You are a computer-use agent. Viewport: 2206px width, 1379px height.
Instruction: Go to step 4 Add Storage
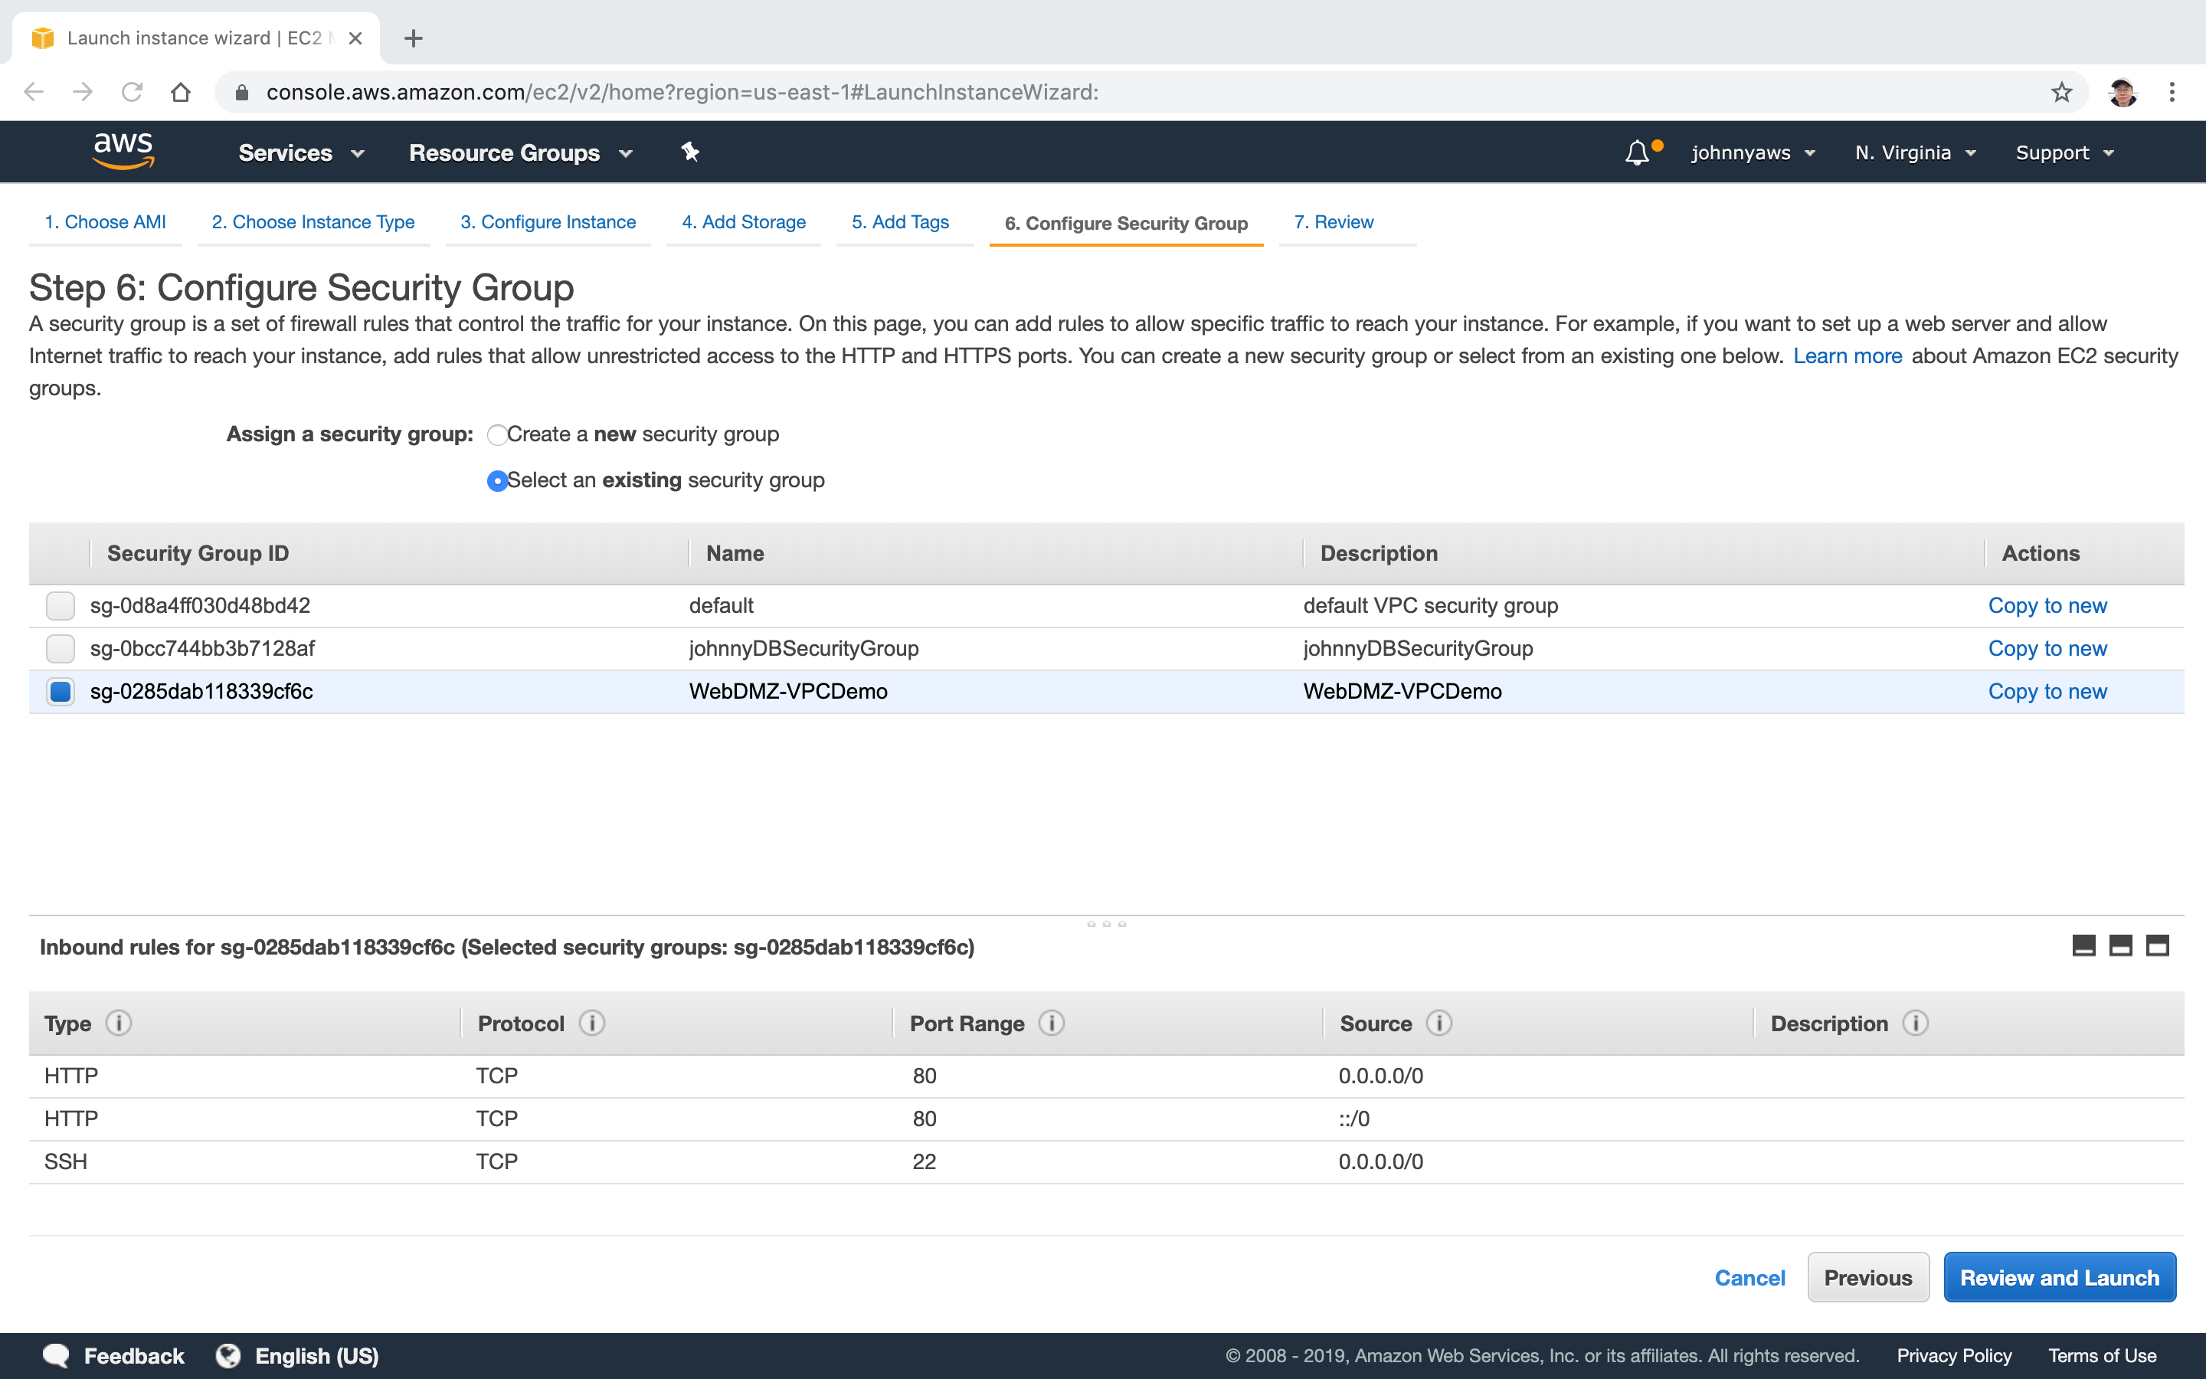pos(744,221)
